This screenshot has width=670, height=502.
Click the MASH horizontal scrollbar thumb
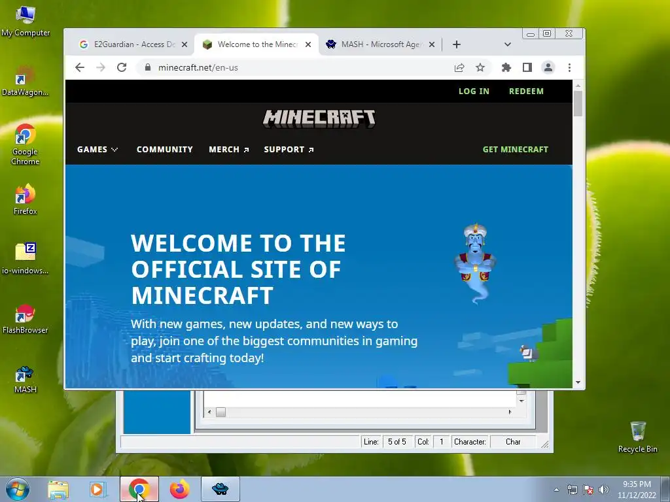click(x=220, y=412)
